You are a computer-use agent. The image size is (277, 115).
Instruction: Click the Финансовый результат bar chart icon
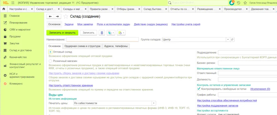(x=5, y=66)
